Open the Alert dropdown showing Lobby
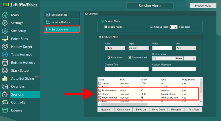 point(115,48)
